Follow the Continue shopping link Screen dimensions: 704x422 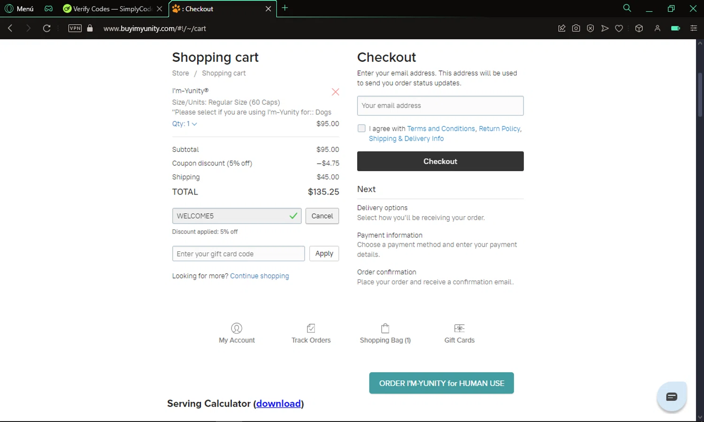(x=260, y=276)
